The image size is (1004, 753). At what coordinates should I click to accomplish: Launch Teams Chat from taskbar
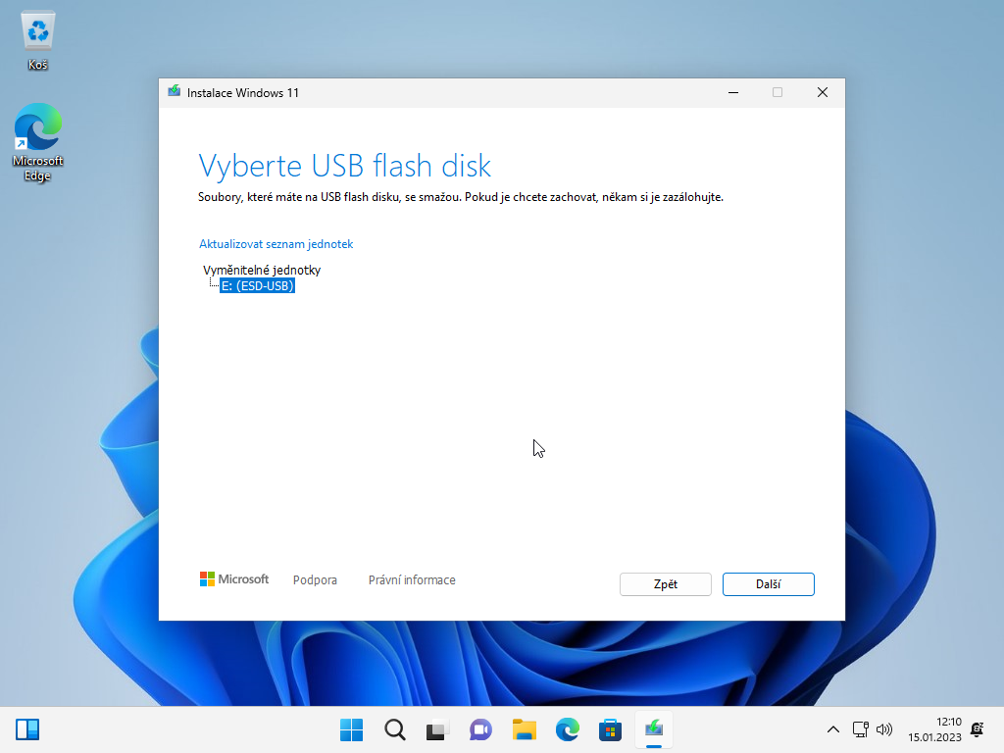point(480,729)
